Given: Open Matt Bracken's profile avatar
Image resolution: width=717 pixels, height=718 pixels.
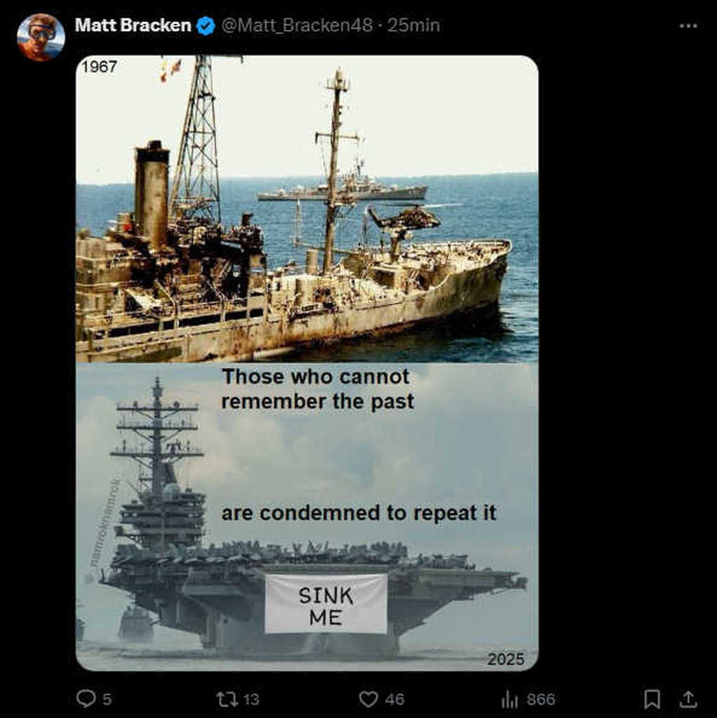Looking at the screenshot, I should click(x=40, y=38).
